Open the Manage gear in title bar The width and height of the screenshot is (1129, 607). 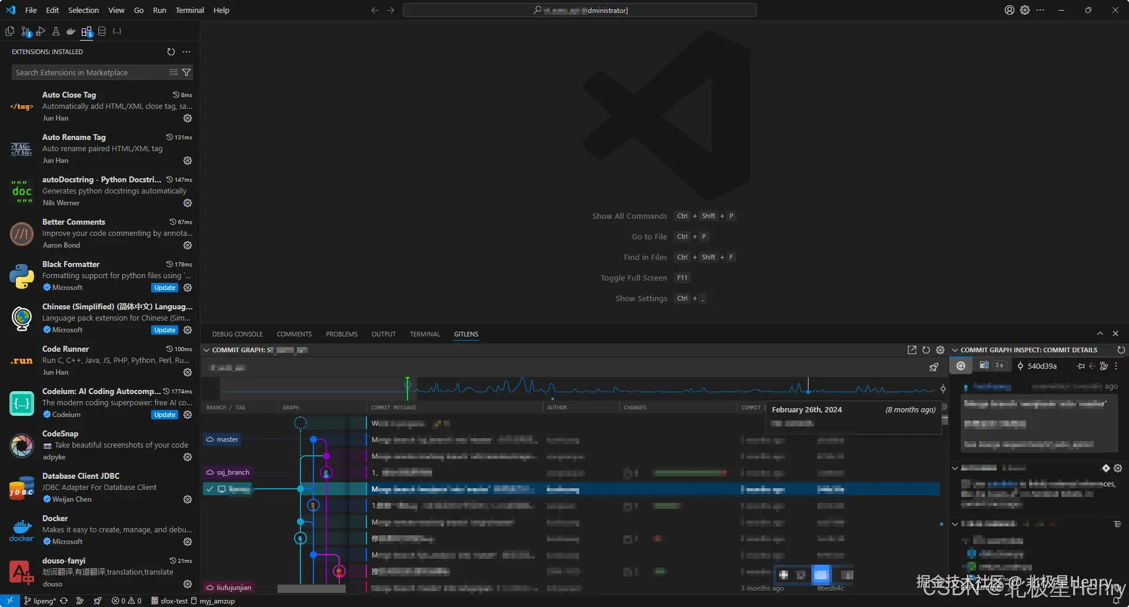[1025, 10]
